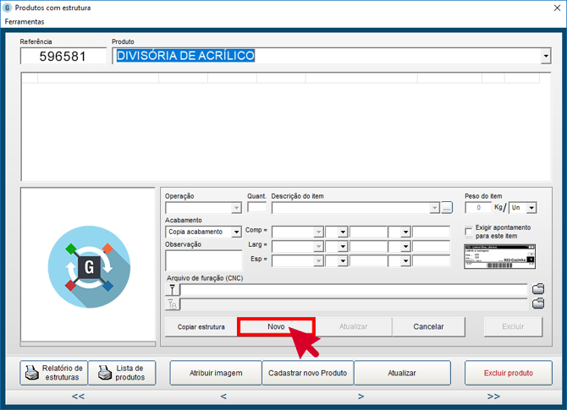Open the Ferramentas menu
The height and width of the screenshot is (410, 567).
tap(25, 22)
